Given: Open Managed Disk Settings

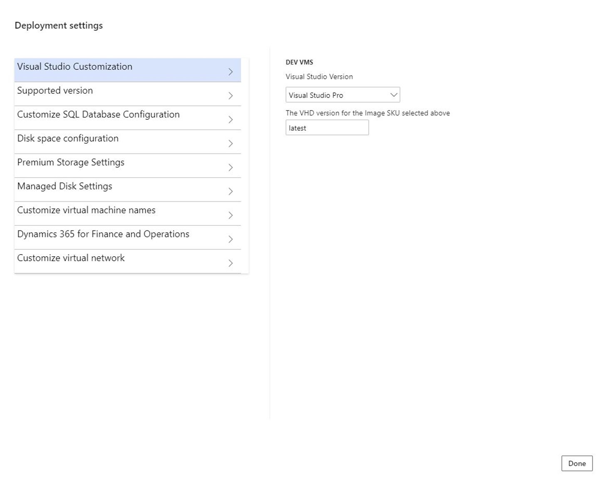Looking at the screenshot, I should (127, 190).
